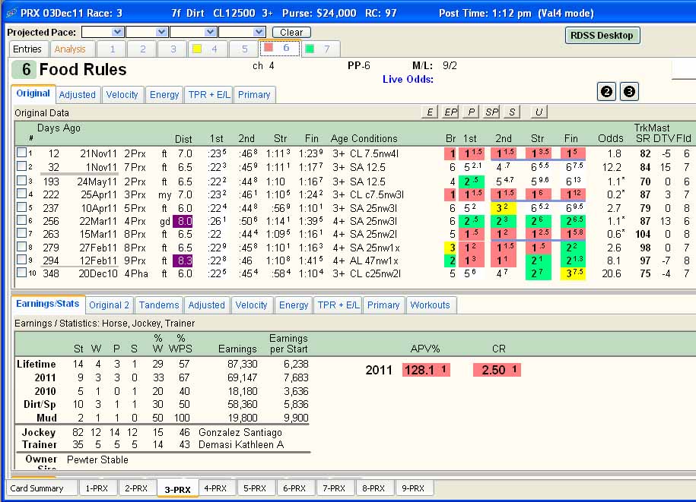Image resolution: width=696 pixels, height=502 pixels.
Task: Click the circled 3 icon button
Action: click(x=629, y=92)
